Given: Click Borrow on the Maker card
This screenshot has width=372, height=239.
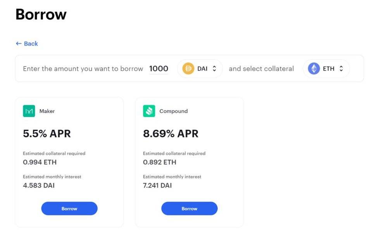Looking at the screenshot, I should pos(69,208).
